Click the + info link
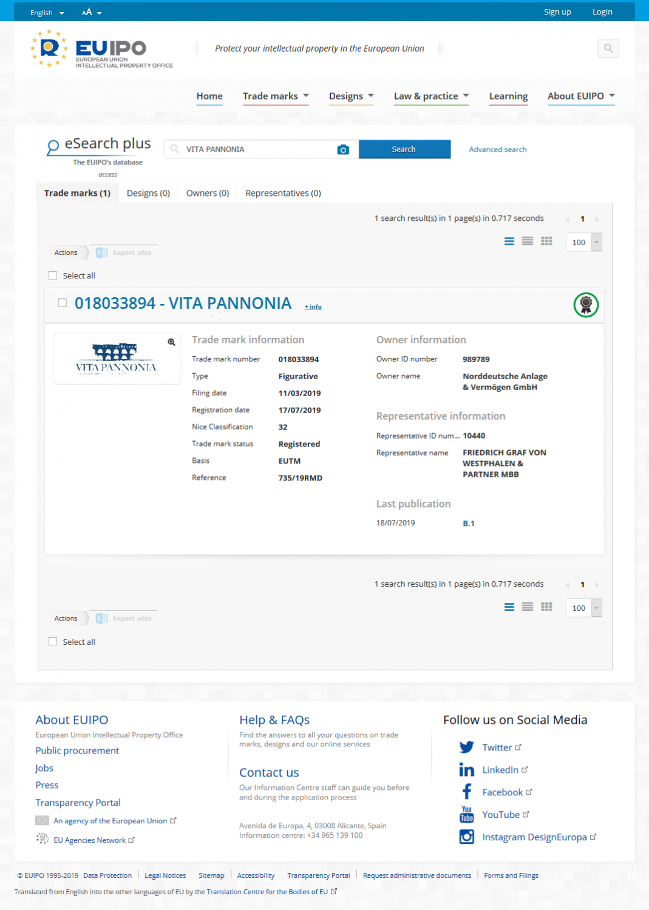Screen dimensions: 649x910 tap(313, 307)
